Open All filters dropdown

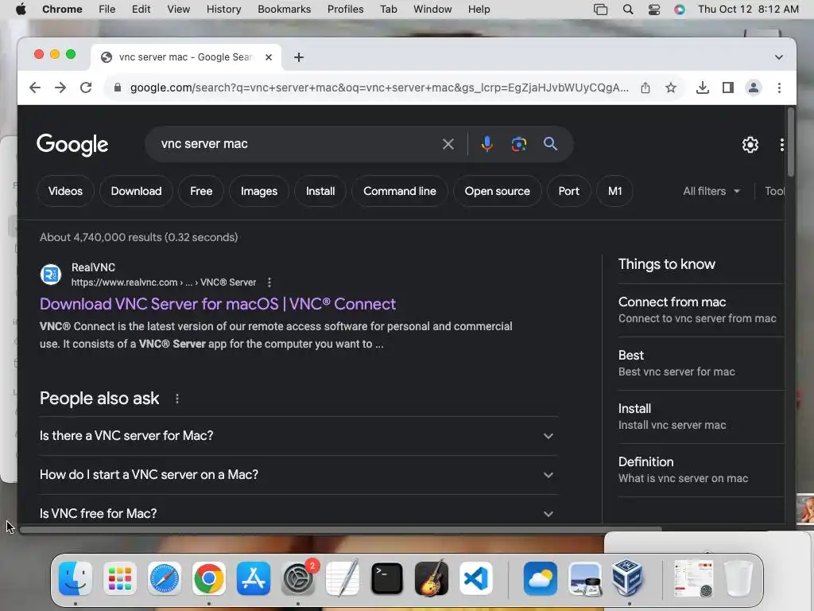click(x=711, y=191)
